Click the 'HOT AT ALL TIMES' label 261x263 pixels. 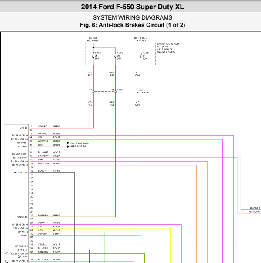pyautogui.click(x=93, y=39)
